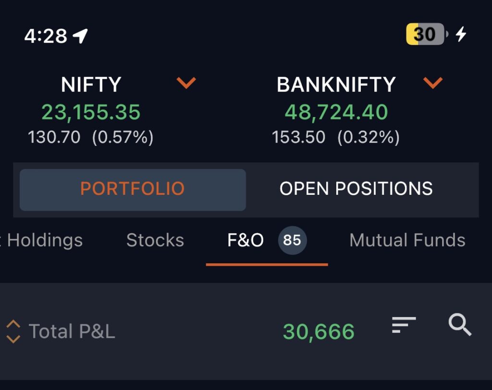The width and height of the screenshot is (492, 390).
Task: Tap the battery level indicator
Action: [426, 35]
